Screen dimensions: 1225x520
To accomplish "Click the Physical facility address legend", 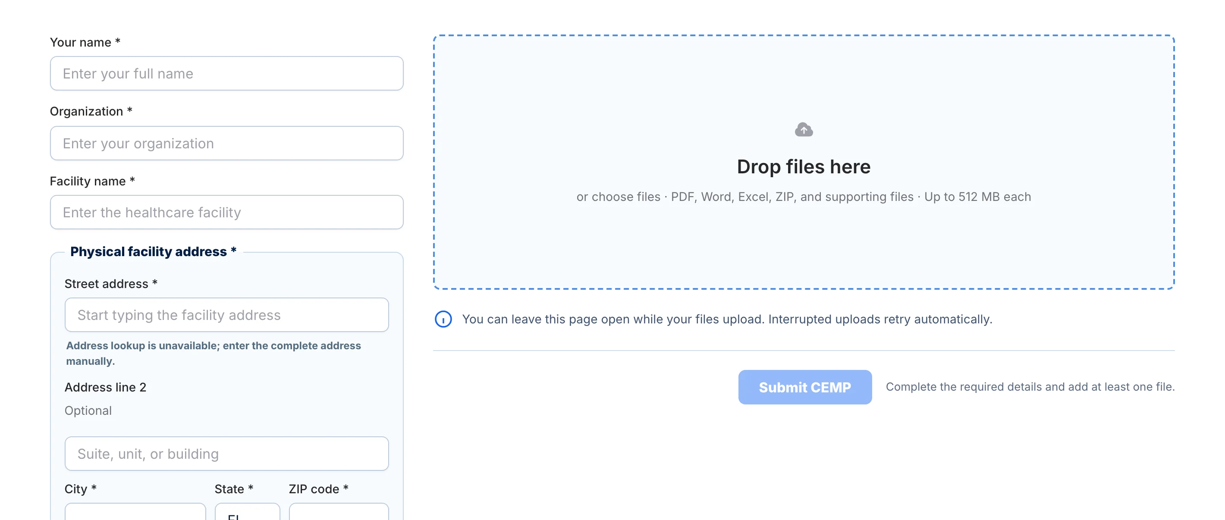I will point(153,251).
